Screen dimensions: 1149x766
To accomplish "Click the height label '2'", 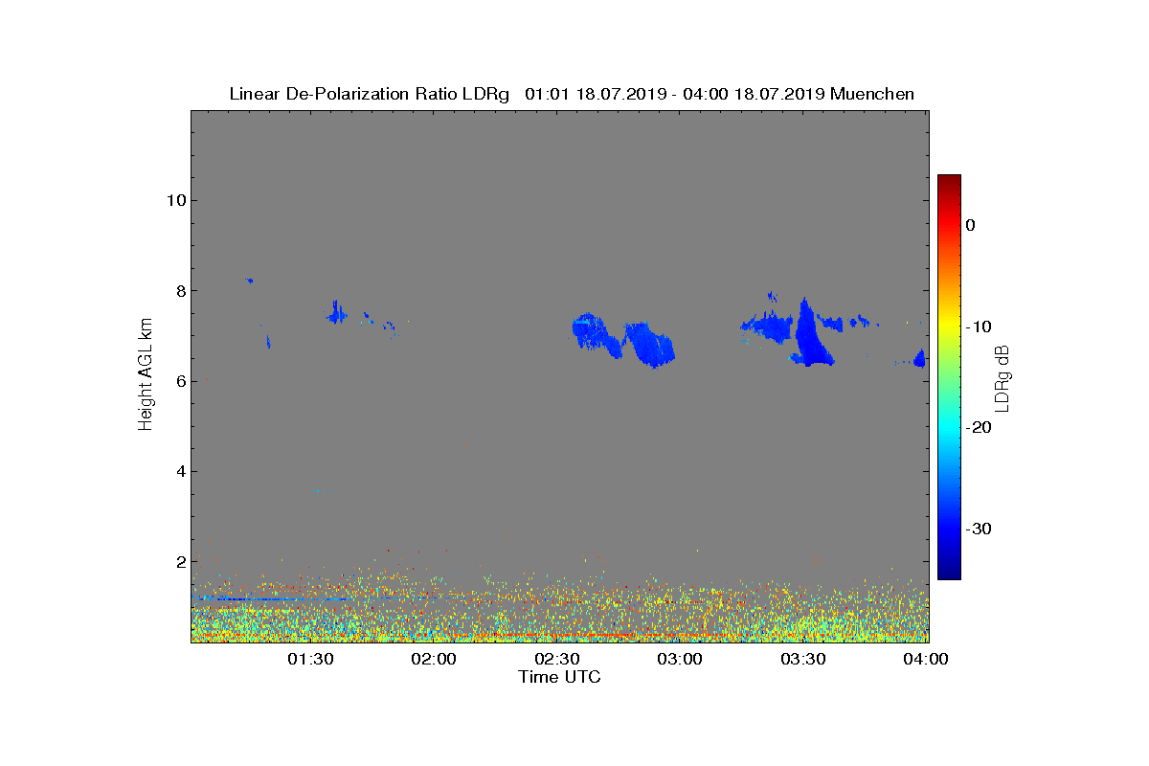I will point(179,561).
